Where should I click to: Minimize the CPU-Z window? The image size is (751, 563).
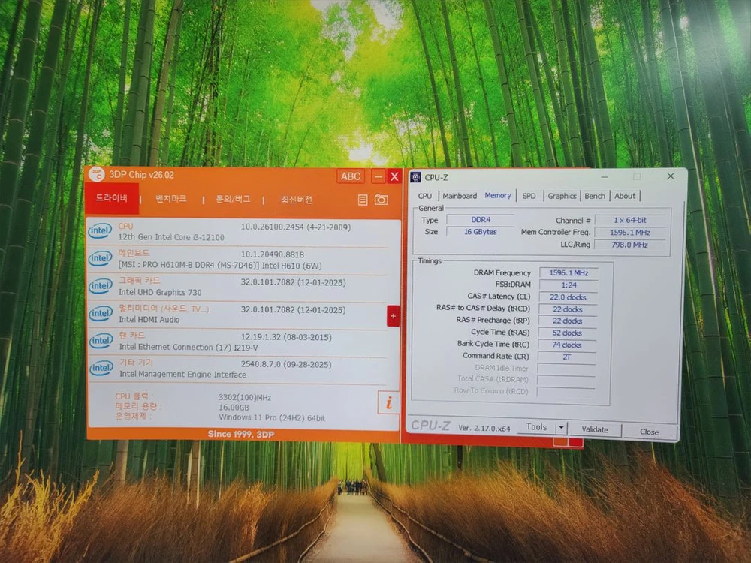[605, 176]
